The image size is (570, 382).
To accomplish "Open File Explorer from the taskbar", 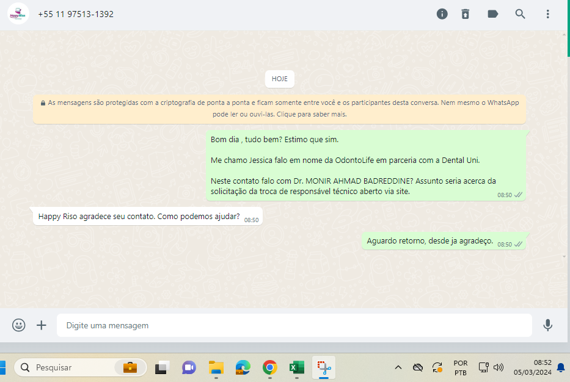I will tap(216, 367).
